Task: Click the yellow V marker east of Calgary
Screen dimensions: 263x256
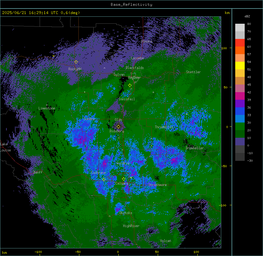Action: pyautogui.click(x=131, y=178)
